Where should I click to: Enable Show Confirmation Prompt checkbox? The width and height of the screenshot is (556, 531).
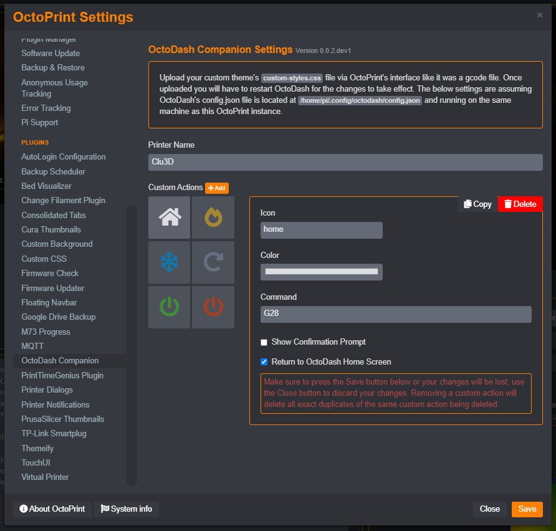(264, 342)
